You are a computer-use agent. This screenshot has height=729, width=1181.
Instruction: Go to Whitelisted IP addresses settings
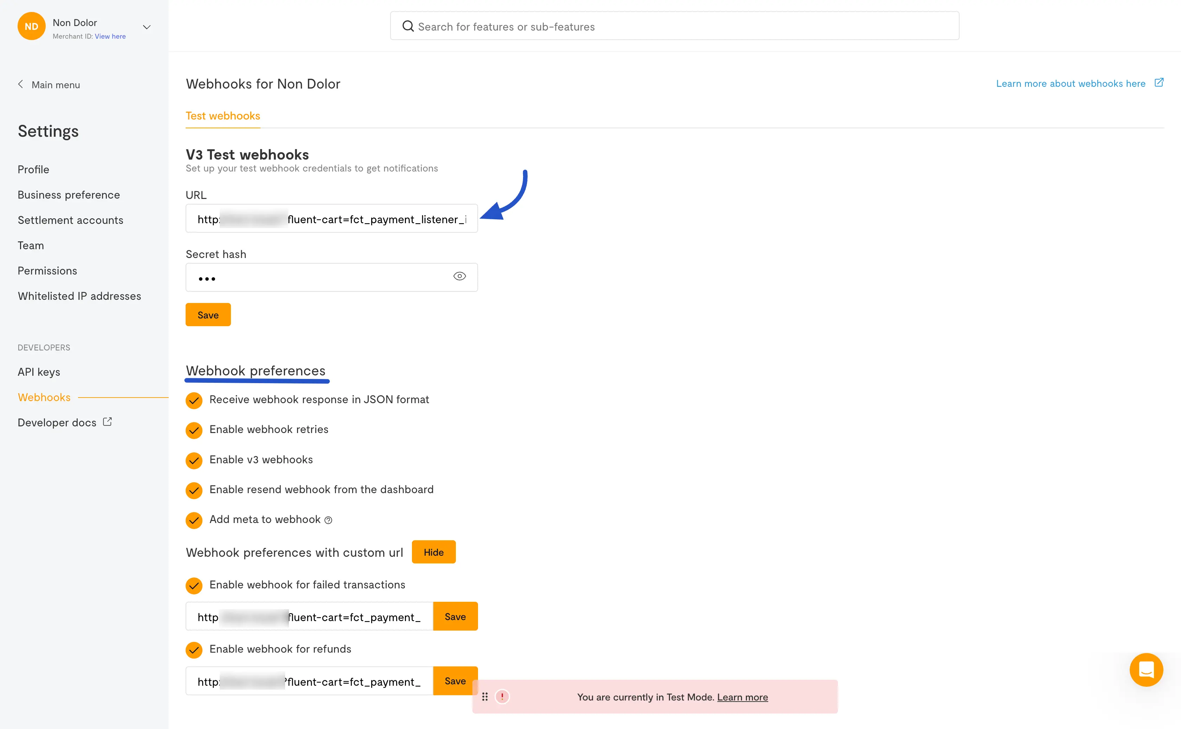[x=79, y=296]
